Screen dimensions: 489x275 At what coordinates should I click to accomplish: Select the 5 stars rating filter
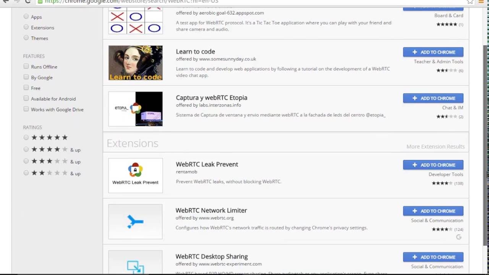click(x=26, y=137)
